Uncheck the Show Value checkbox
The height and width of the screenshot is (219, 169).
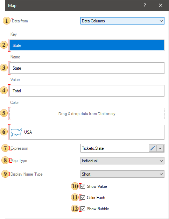(x=83, y=186)
